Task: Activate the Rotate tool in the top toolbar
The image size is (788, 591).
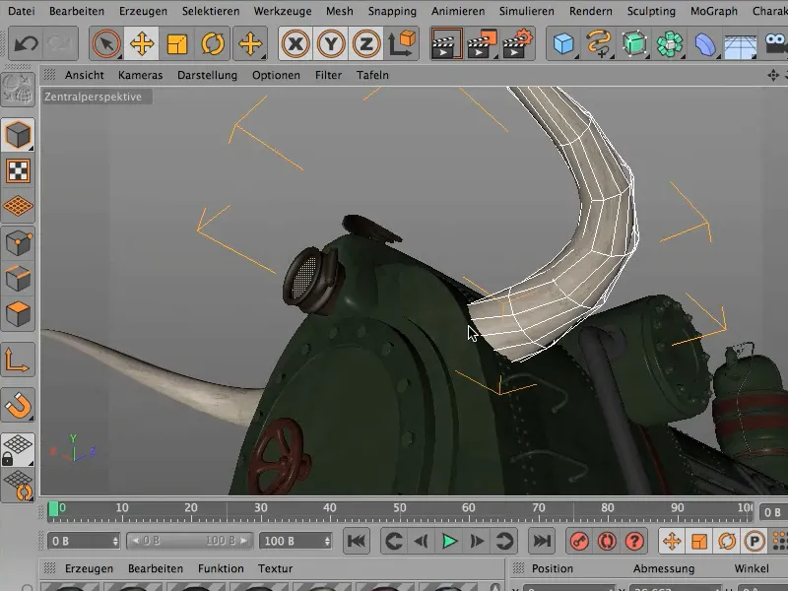Action: pyautogui.click(x=213, y=44)
